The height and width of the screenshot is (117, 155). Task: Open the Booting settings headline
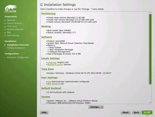click(46, 26)
